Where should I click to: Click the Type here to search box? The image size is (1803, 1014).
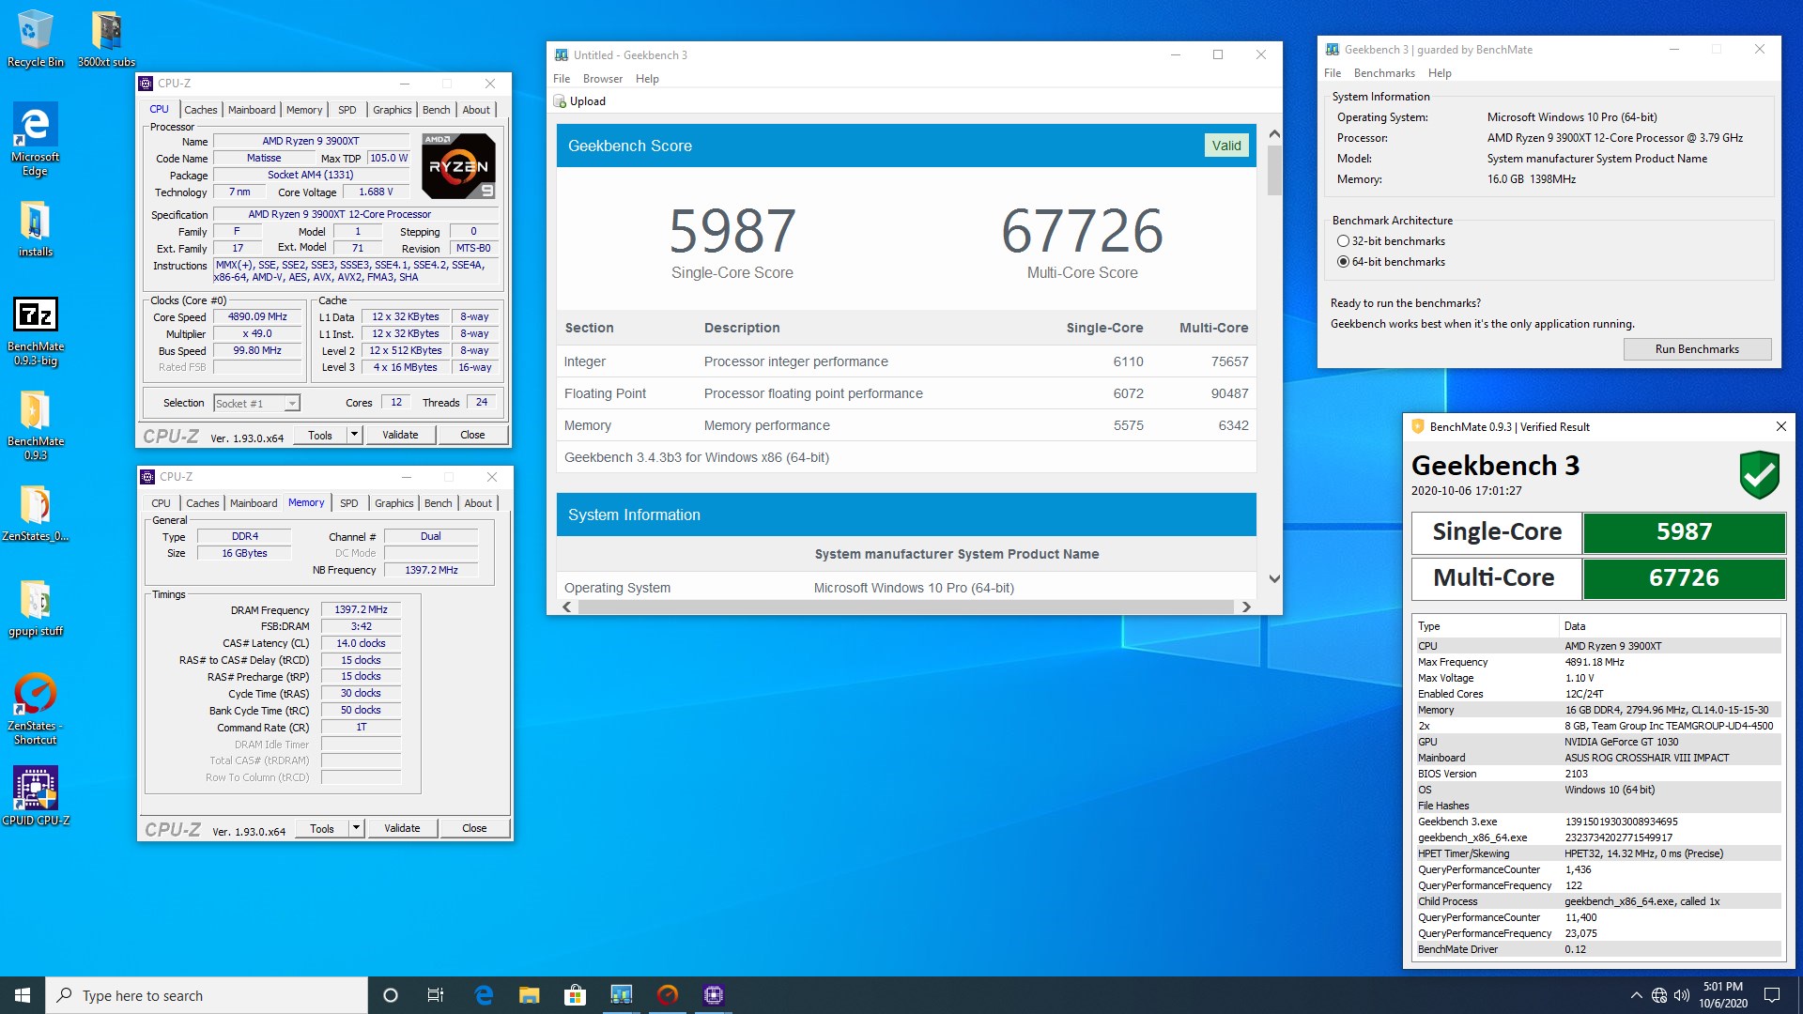pyautogui.click(x=207, y=995)
